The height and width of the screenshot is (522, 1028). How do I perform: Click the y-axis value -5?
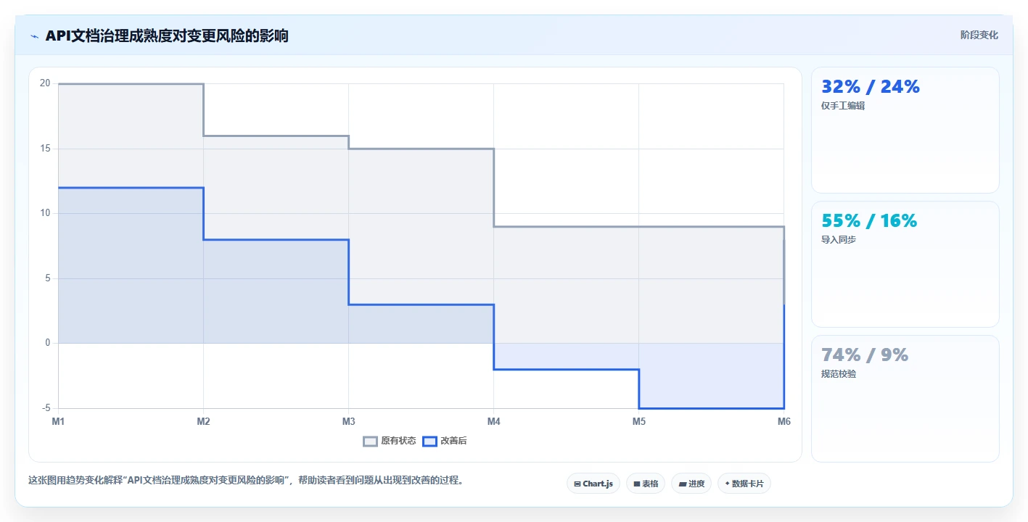click(x=46, y=408)
